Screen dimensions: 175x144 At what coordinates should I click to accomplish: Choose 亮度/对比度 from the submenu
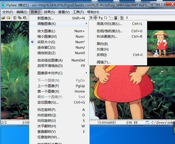pos(109,24)
